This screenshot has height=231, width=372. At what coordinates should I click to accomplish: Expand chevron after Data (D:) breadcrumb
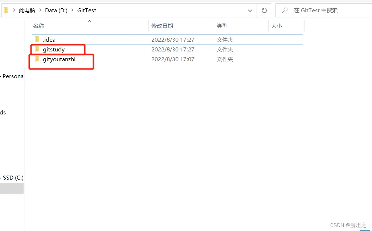click(72, 10)
